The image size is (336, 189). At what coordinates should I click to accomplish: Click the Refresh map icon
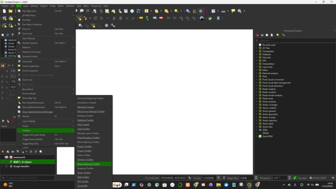click(x=138, y=11)
